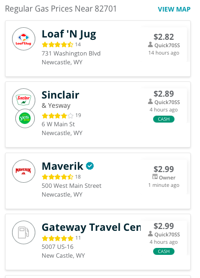This screenshot has height=278, width=200.
Task: Click the Sinclair four-star rating
Action: tap(58, 116)
